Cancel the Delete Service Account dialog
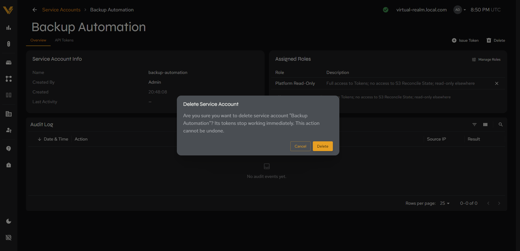 pyautogui.click(x=300, y=146)
